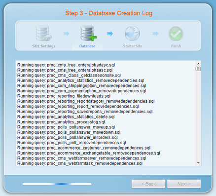Select the SQL Settings step label
This screenshot has width=216, height=196.
pyautogui.click(x=43, y=46)
